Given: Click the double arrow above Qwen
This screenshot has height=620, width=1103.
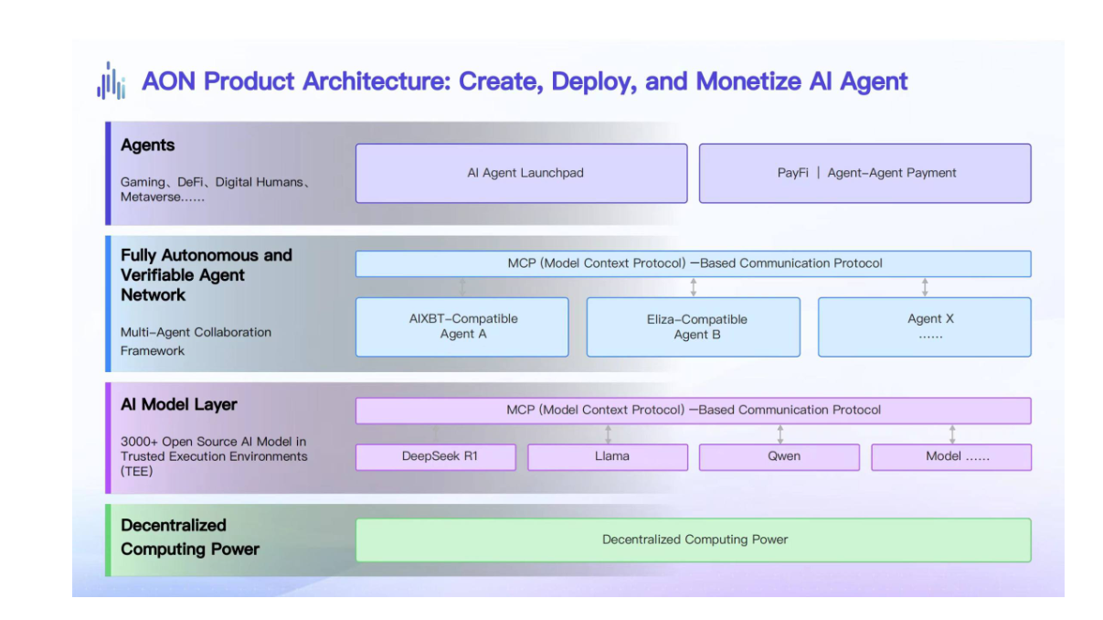Looking at the screenshot, I should point(780,434).
